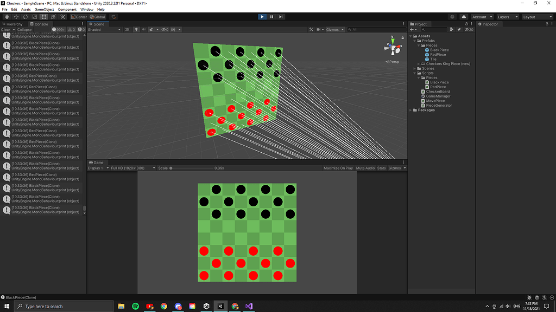
Task: Enable Collapse in the Console
Action: tap(24, 30)
